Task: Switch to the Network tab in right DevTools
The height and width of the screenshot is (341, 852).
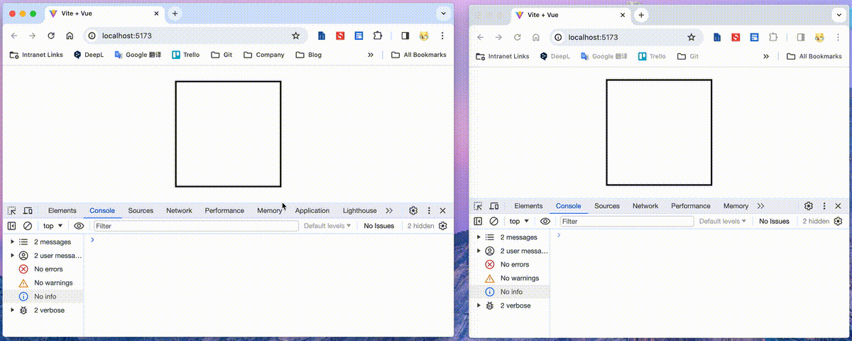Action: pos(645,206)
